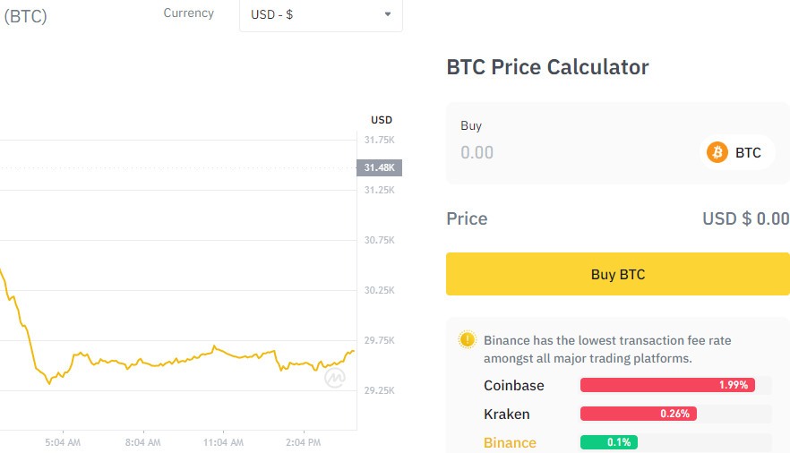Focus the Buy amount 0.00 input field

tap(573, 152)
